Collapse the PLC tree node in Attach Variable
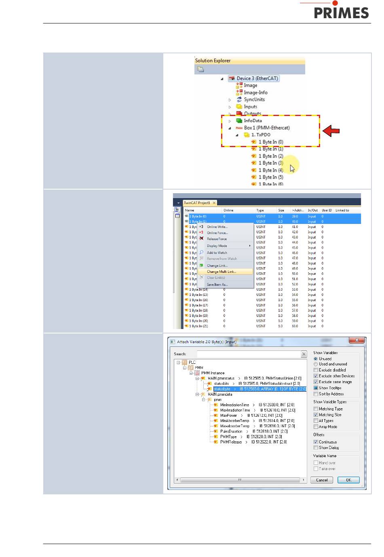The image size is (384, 557). coord(178,362)
